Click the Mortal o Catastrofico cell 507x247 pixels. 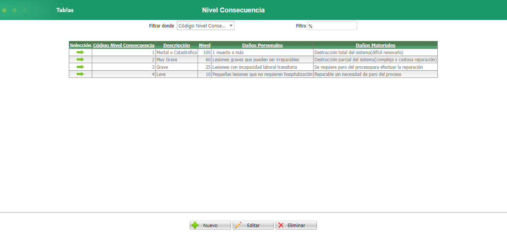click(x=177, y=53)
